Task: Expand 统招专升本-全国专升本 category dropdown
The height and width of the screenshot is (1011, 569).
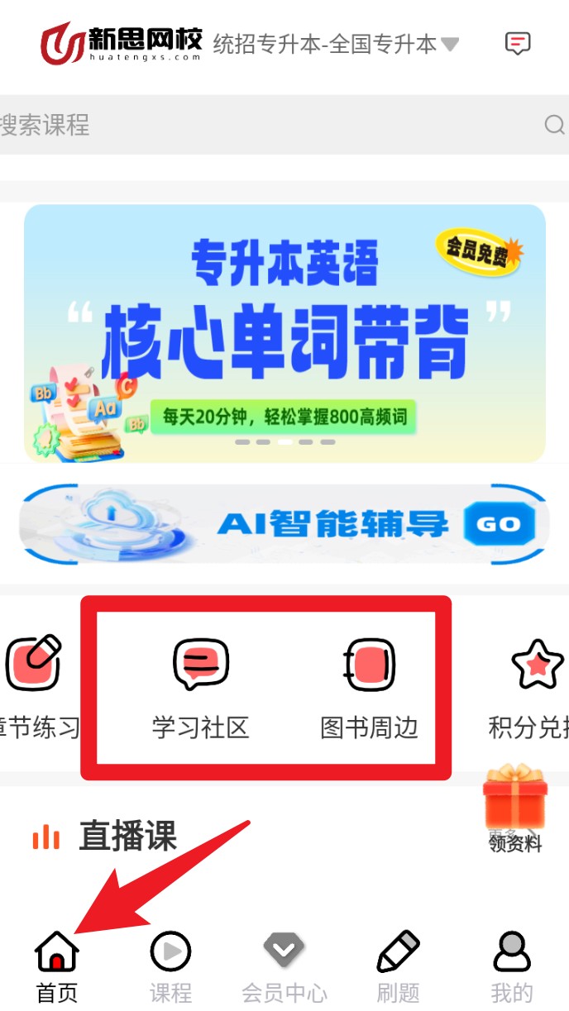Action: point(336,44)
